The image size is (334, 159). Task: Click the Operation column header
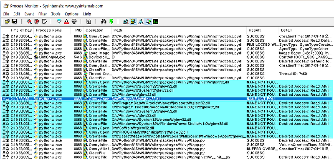pyautogui.click(x=94, y=30)
